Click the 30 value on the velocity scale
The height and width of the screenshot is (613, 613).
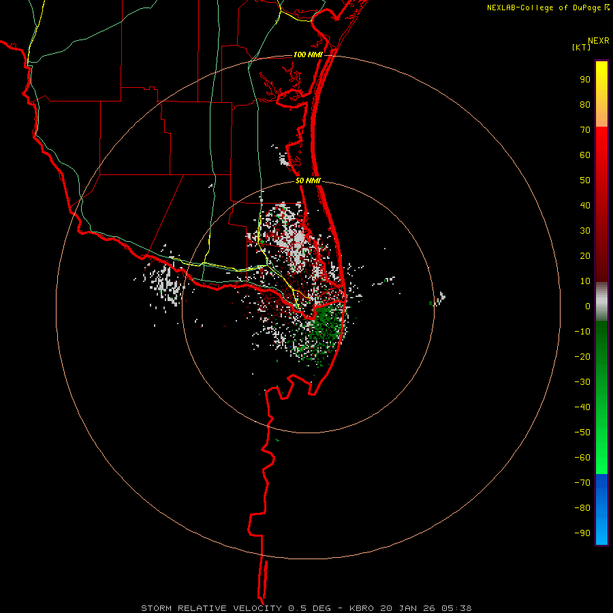point(585,231)
